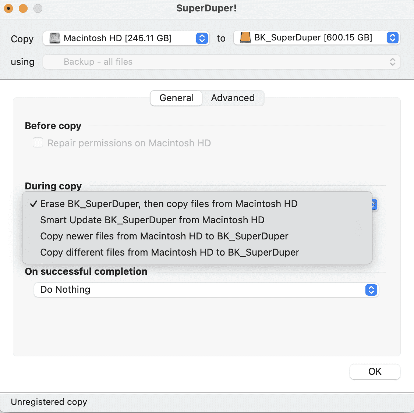
Task: Open the destination volume dropdown arrows
Action: click(x=393, y=38)
